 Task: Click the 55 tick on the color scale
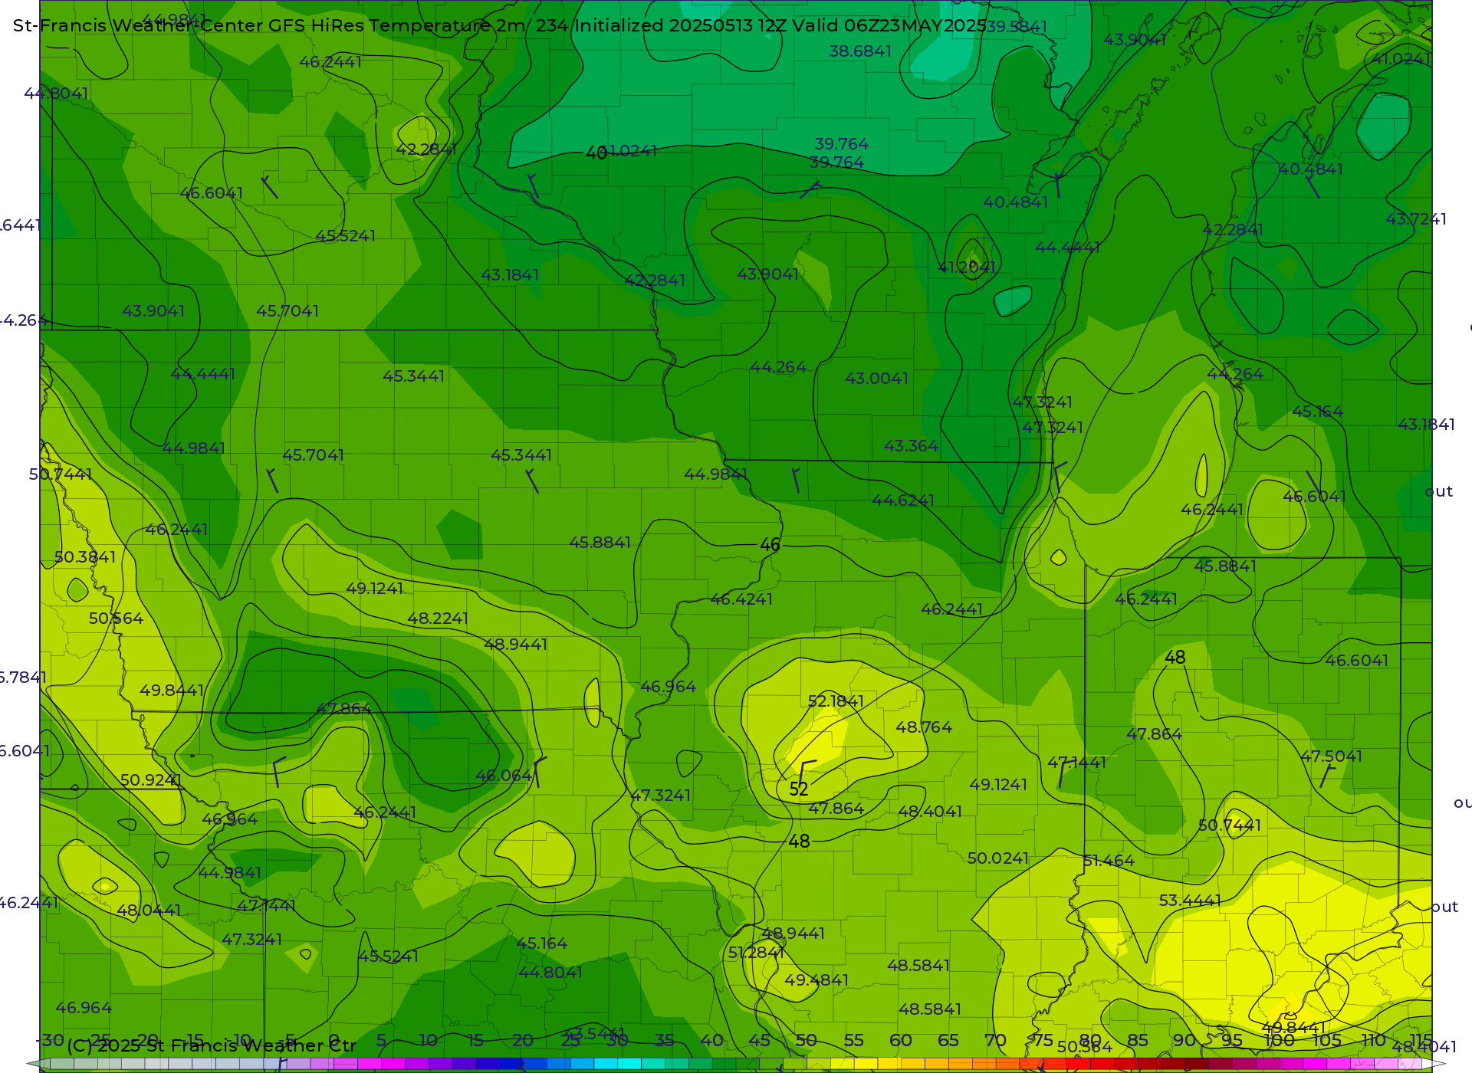854,1041
